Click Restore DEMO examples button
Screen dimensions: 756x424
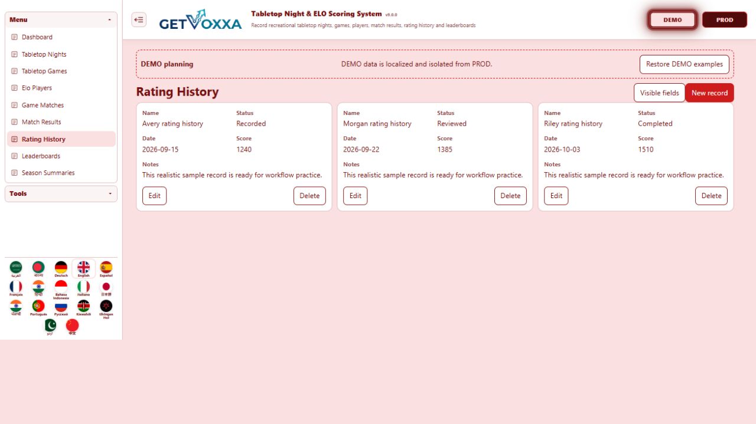(x=684, y=64)
